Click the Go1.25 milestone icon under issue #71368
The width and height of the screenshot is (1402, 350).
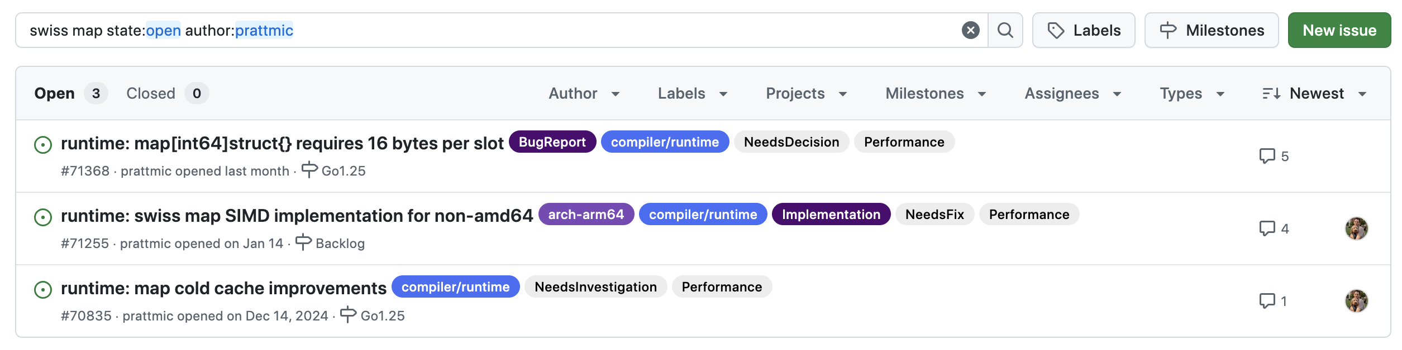[x=309, y=170]
